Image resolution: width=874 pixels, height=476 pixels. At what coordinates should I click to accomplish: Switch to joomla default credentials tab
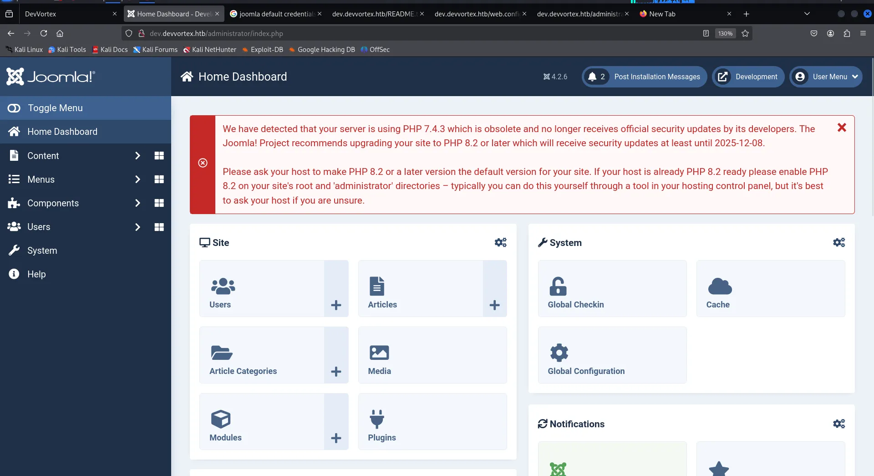tap(275, 14)
